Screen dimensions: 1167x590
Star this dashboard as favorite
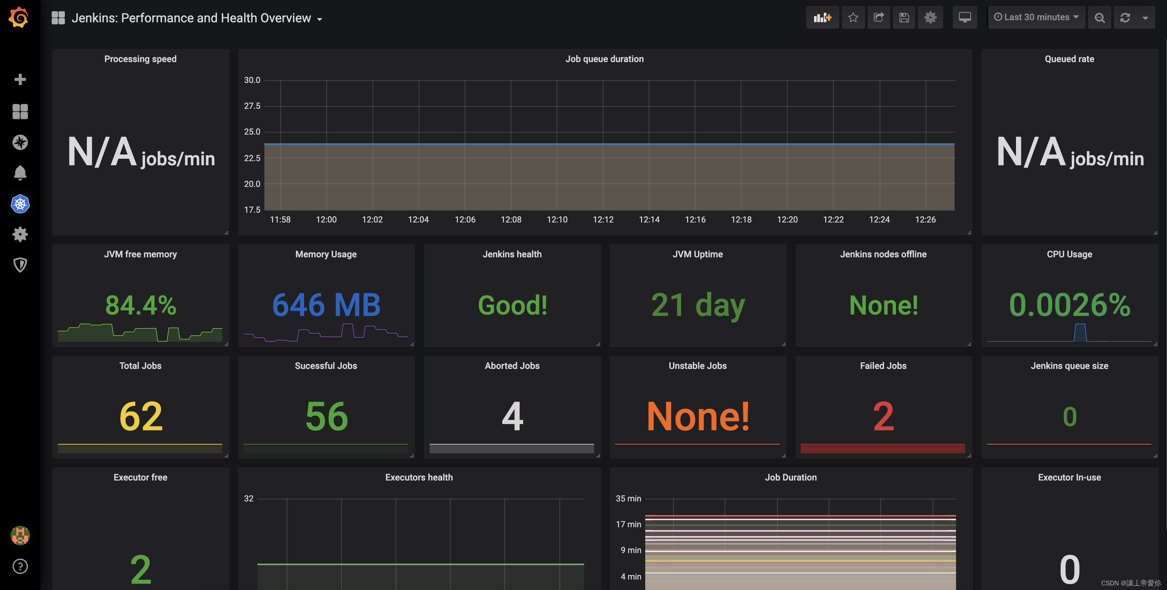coord(853,18)
